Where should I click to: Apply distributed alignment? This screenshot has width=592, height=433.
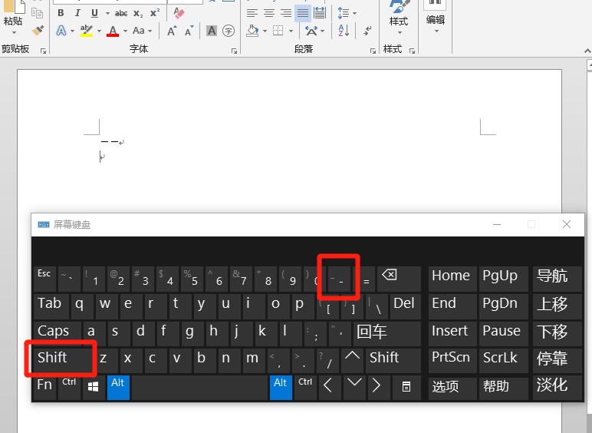click(320, 13)
